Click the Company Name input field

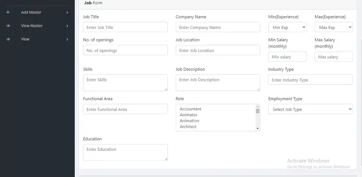[x=218, y=27]
